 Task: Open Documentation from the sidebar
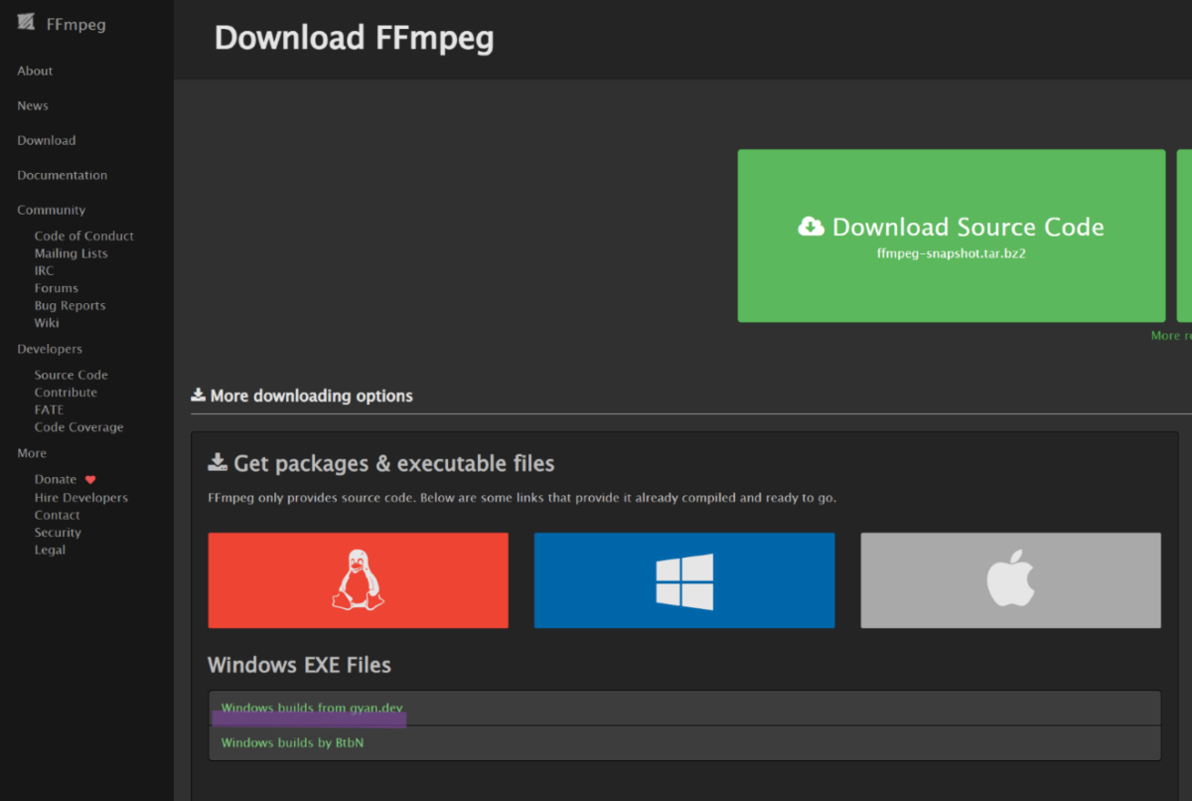(63, 175)
